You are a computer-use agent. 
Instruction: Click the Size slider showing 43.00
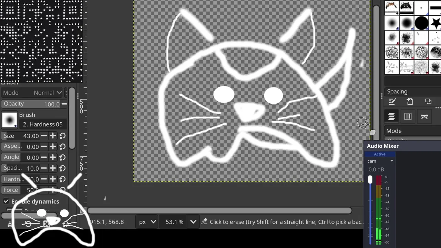[x=21, y=136]
